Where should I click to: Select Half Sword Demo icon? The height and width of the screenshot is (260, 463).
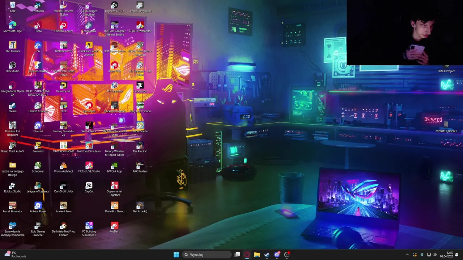coord(115,47)
